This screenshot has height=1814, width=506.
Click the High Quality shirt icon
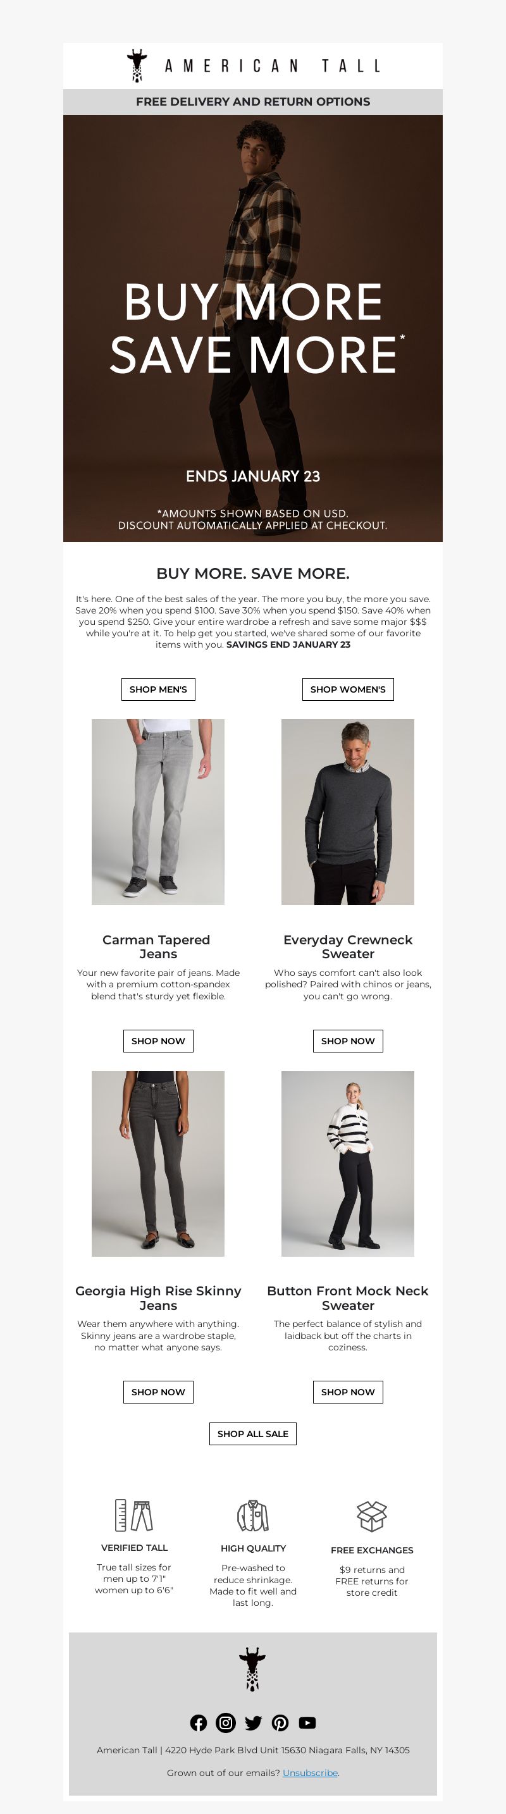click(252, 1515)
